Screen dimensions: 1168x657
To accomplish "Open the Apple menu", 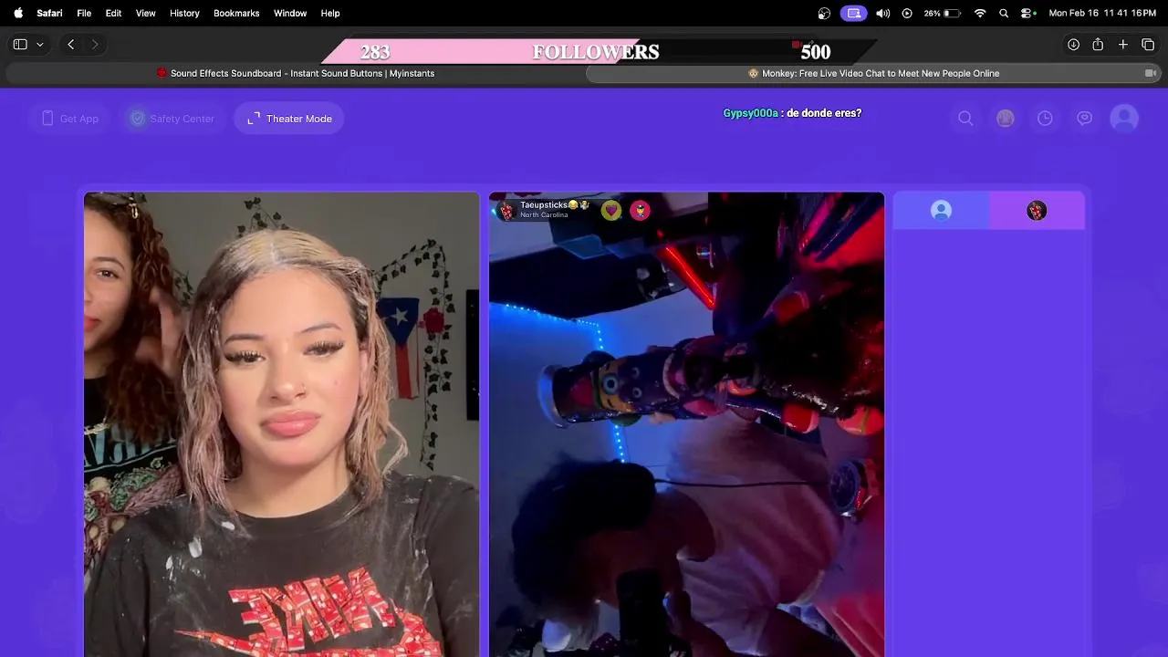I will pos(18,13).
